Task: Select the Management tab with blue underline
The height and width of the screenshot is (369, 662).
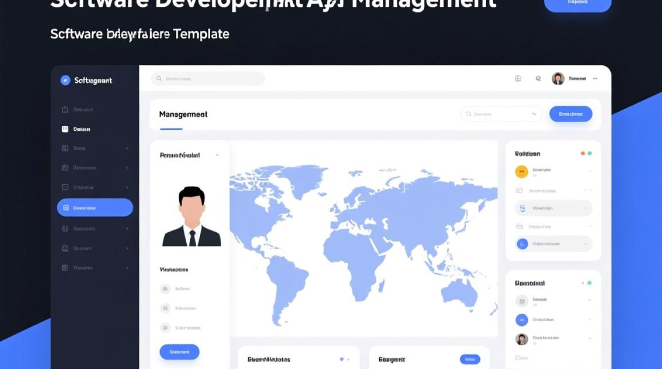Action: [183, 115]
